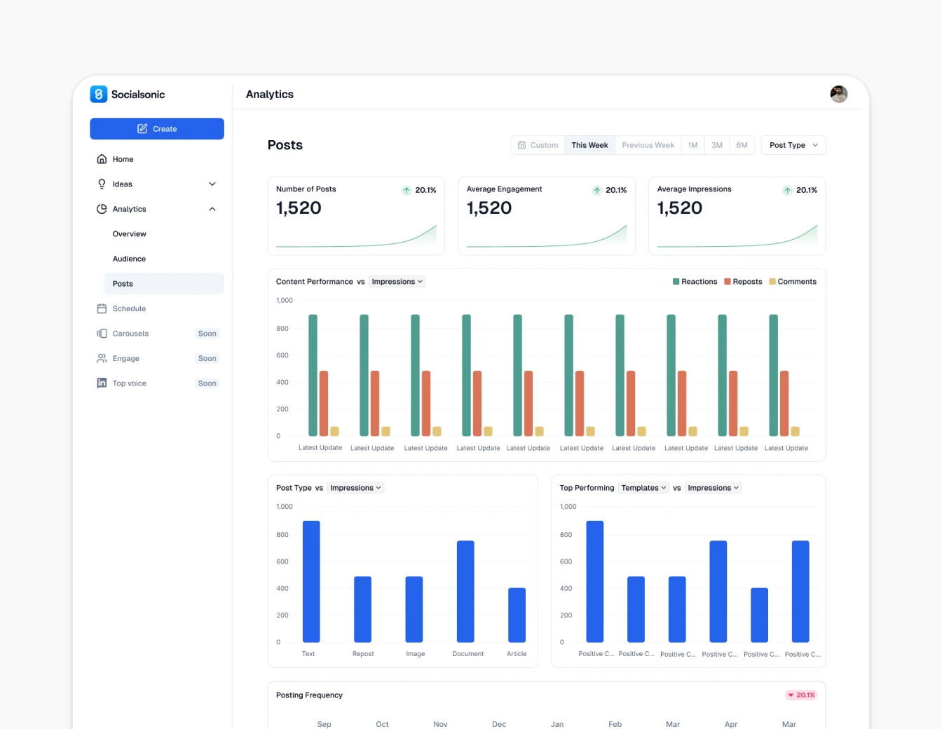Click the Create button

[156, 128]
